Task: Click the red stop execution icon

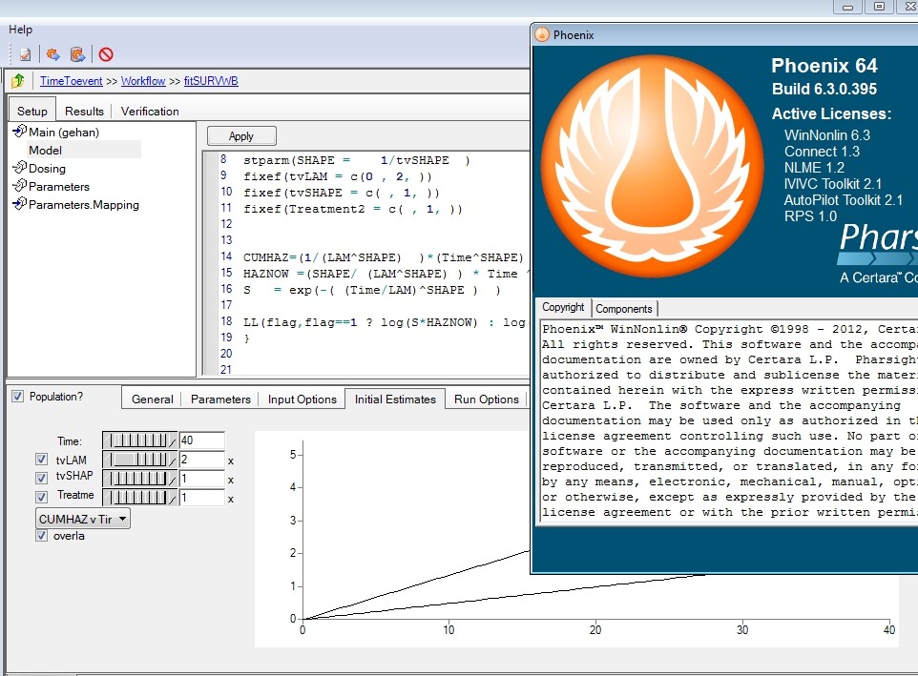Action: click(105, 54)
